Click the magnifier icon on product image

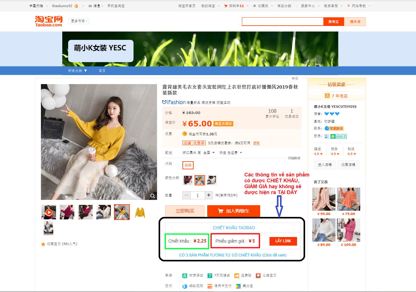[152, 196]
